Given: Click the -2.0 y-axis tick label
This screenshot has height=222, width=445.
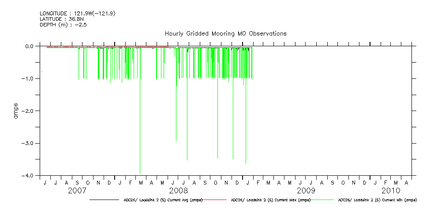Looking at the screenshot, I should coord(28,111).
